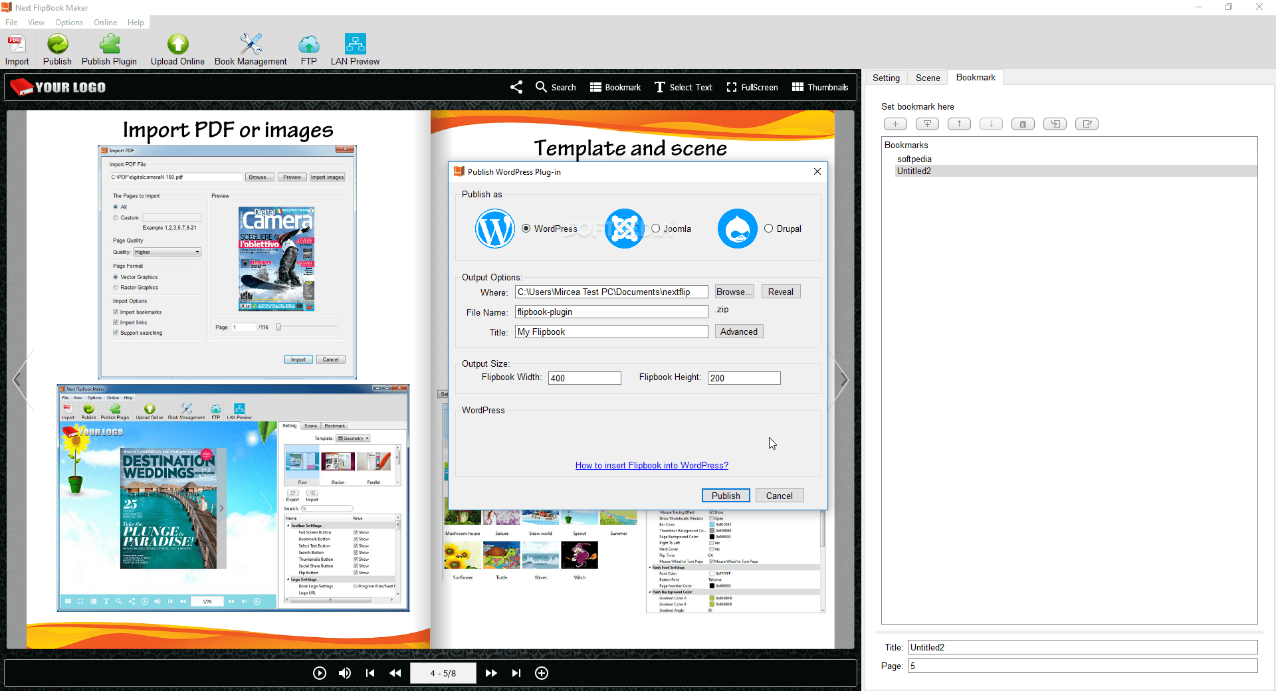Move selected bookmark down
The width and height of the screenshot is (1276, 691).
pyautogui.click(x=991, y=124)
